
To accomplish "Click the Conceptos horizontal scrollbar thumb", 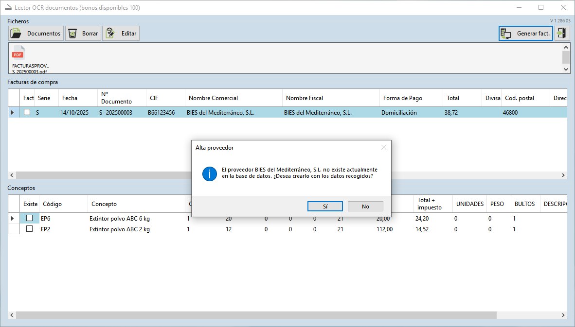I will 256,315.
